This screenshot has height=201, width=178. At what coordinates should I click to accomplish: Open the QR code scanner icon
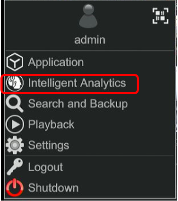pos(161,16)
